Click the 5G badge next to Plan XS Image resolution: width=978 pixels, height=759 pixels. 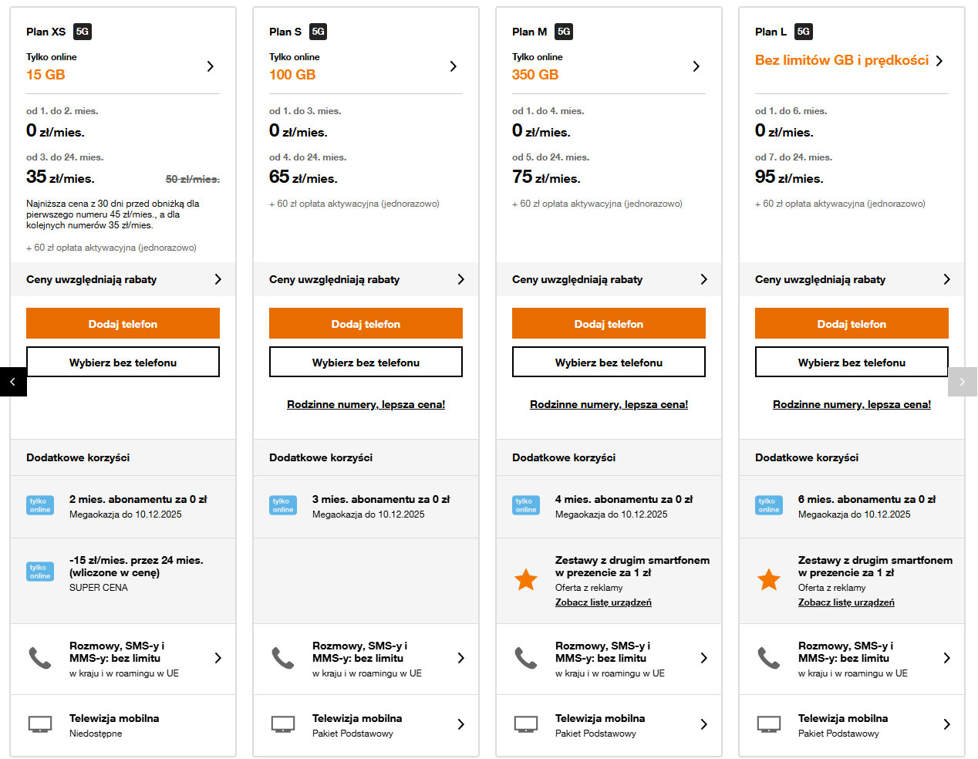tap(83, 32)
